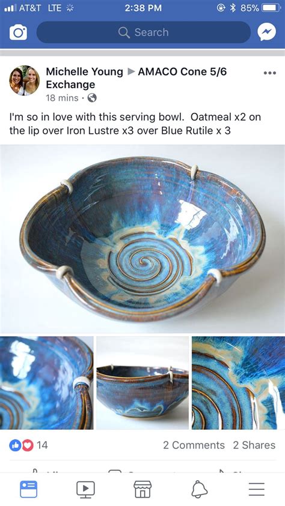Image resolution: width=285 pixels, height=506 pixels.
Task: Open the camera icon
Action: point(18,32)
